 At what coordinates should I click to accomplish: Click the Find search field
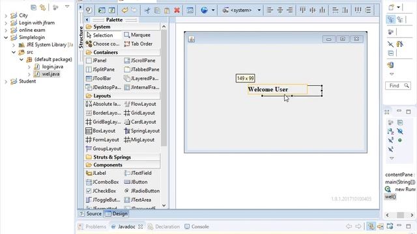(397, 86)
